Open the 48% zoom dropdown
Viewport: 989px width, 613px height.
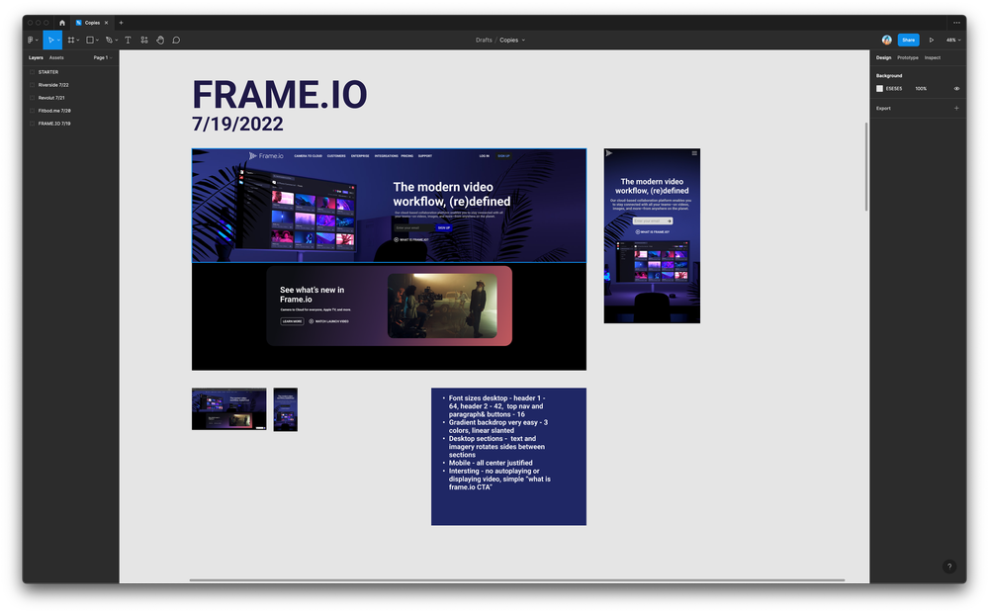pyautogui.click(x=953, y=40)
